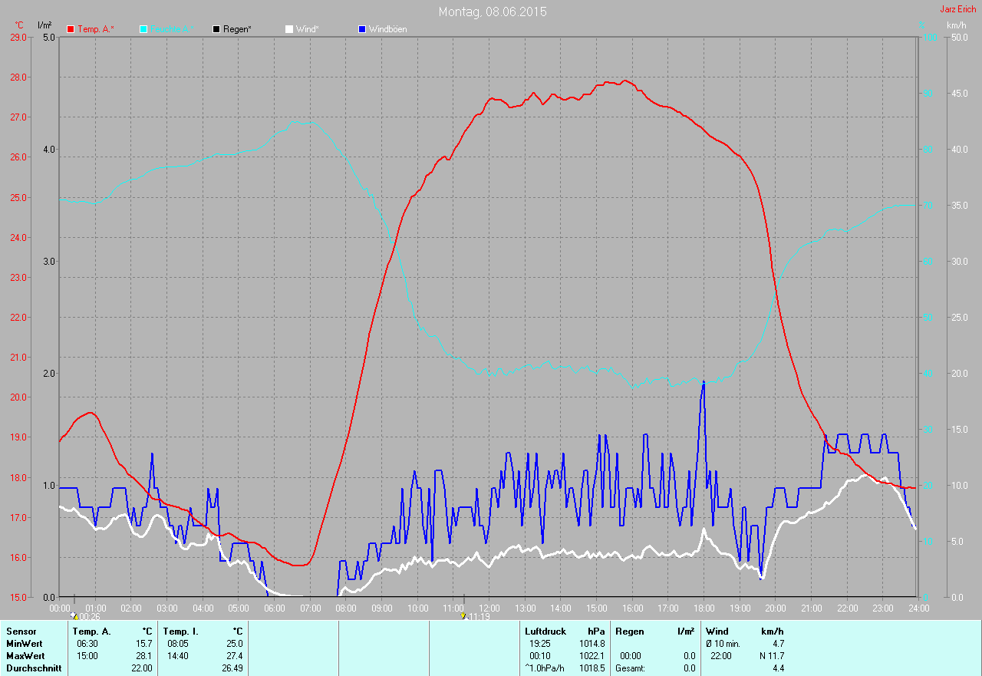Click the Temp. A. legend label
The width and height of the screenshot is (982, 676).
pyautogui.click(x=95, y=29)
